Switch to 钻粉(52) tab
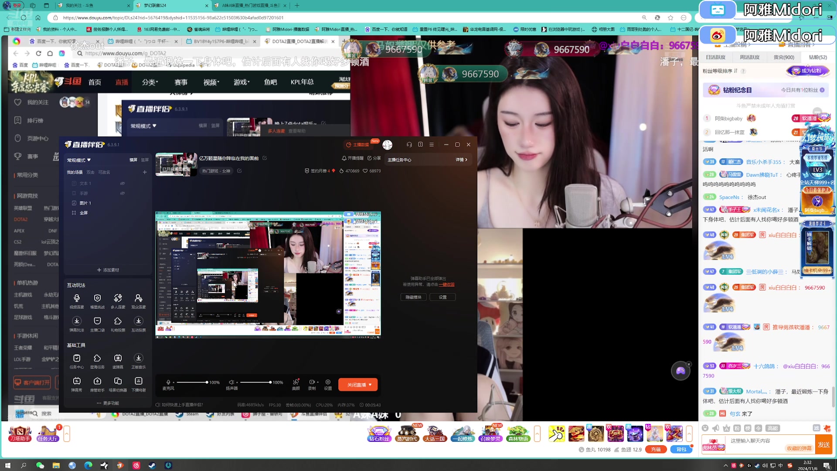Viewport: 837px width, 471px height. 818,57
